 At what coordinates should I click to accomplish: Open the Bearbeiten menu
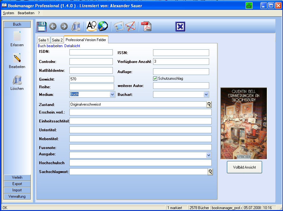click(x=26, y=13)
